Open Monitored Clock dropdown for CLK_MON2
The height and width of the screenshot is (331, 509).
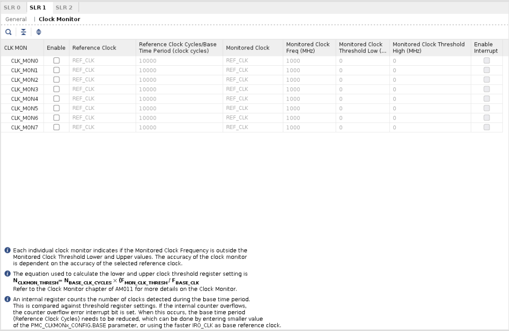click(252, 80)
